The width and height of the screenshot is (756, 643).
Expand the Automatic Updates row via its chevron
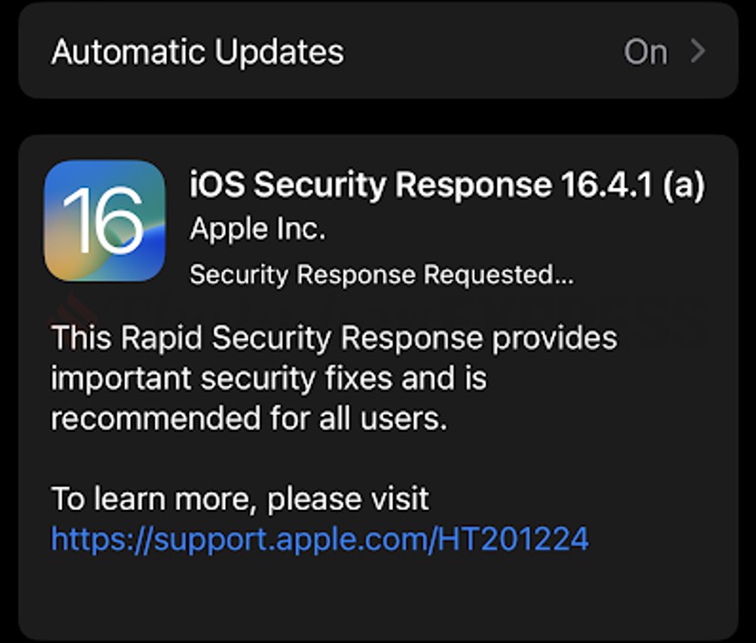(697, 51)
